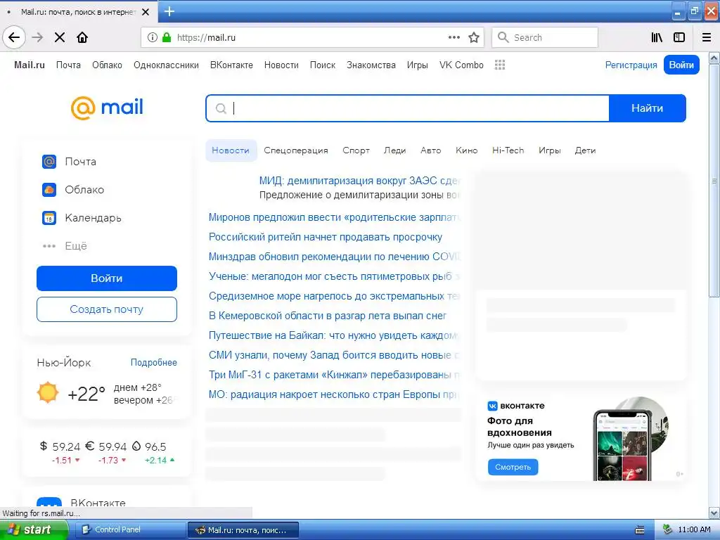
Task: Click the page scrollbar down arrow
Action: (x=714, y=513)
